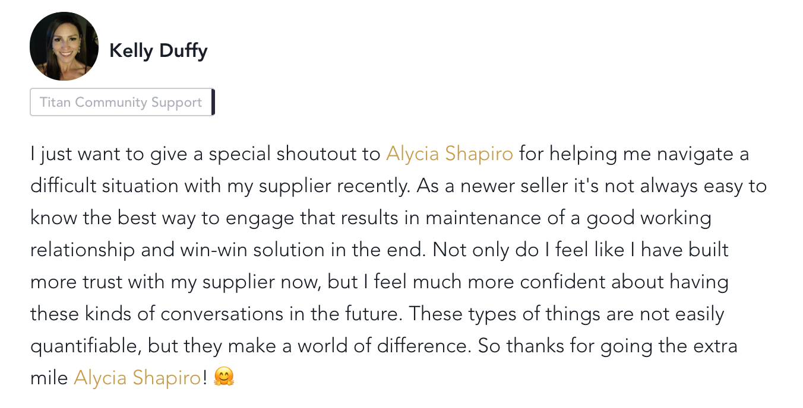Click the word 'thanks' in the last sentence
The image size is (803, 408).
coord(531,345)
